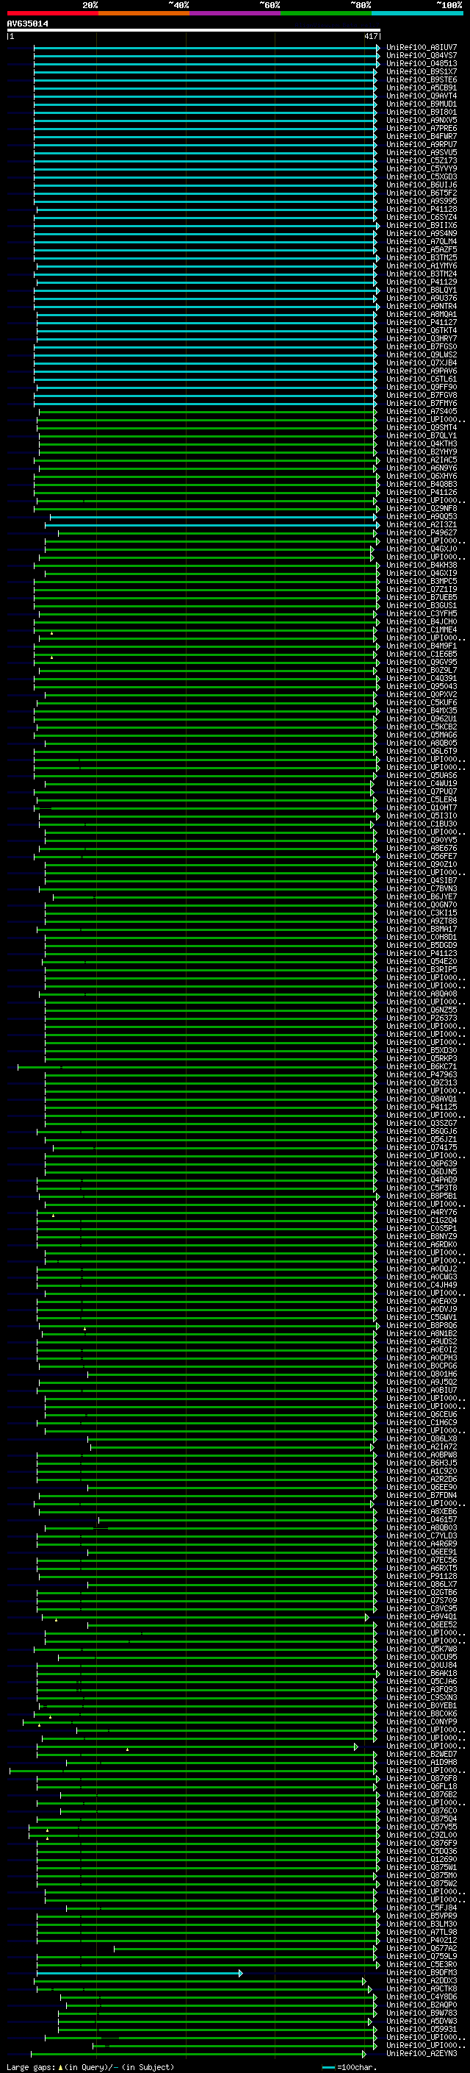Click the UniRef100_Q29NF8 entry
The width and height of the screenshot is (470, 2073).
(x=422, y=509)
